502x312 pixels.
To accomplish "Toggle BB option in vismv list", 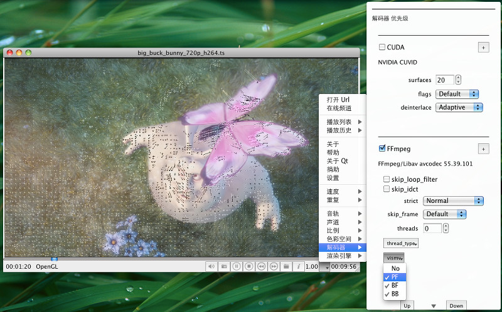I will (395, 294).
